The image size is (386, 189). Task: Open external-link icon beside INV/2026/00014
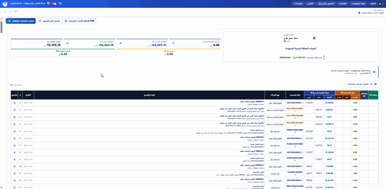tap(302, 167)
